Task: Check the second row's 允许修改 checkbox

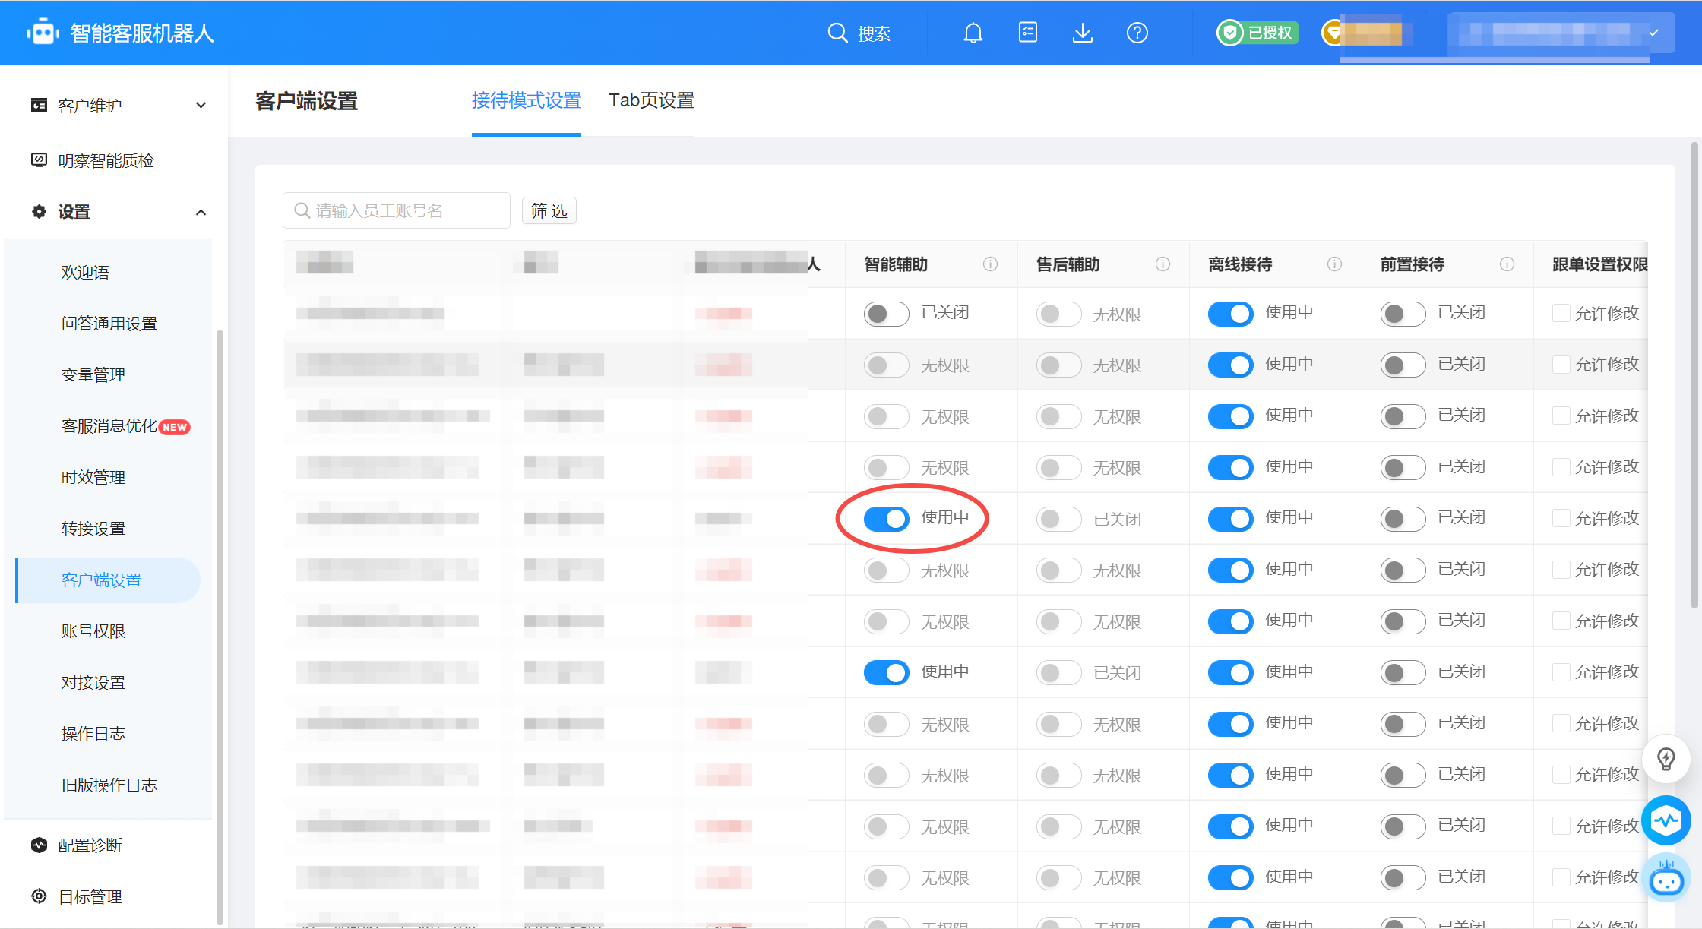Action: coord(1561,364)
